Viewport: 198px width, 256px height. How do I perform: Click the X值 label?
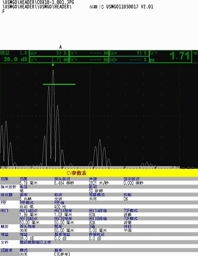point(92,226)
